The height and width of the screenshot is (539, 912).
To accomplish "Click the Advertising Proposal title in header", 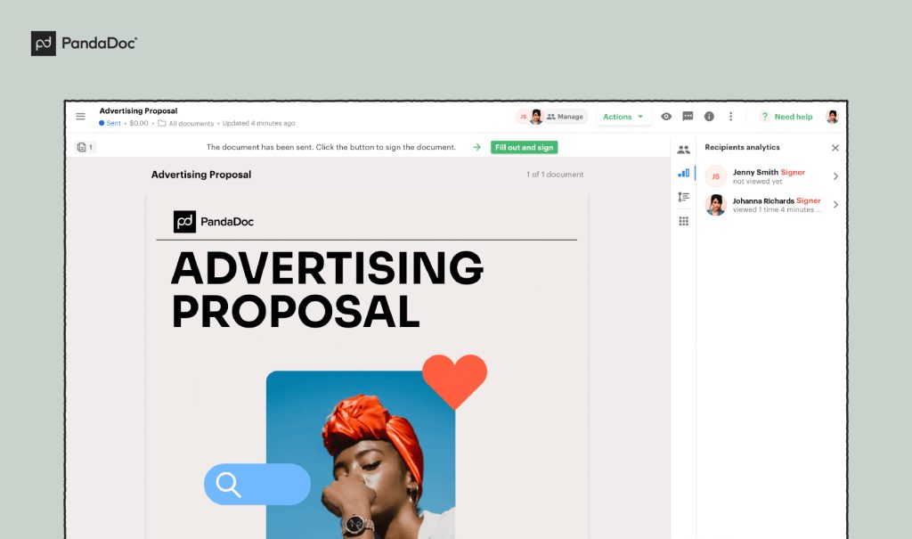I will (138, 110).
